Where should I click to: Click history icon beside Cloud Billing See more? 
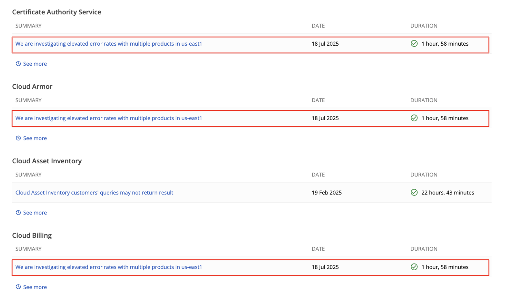coord(18,287)
